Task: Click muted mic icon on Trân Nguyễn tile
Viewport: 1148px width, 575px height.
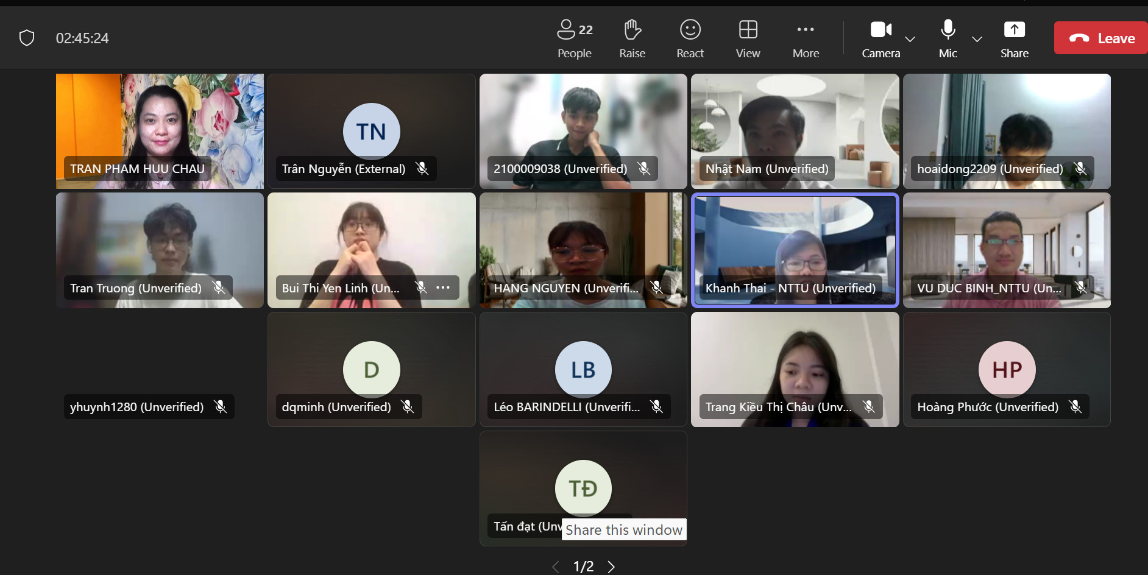Action: (422, 169)
